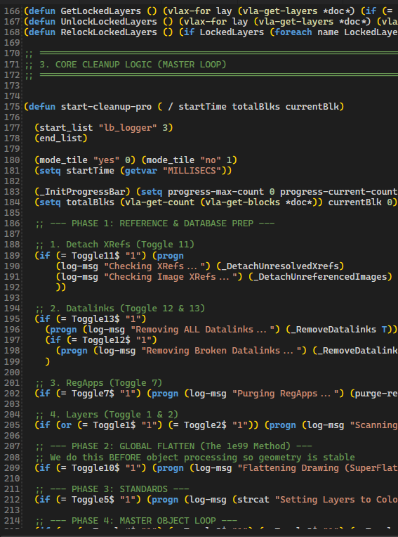The image size is (398, 537).
Task: Click UnlockLockedLayers function name
Action: coord(109,22)
